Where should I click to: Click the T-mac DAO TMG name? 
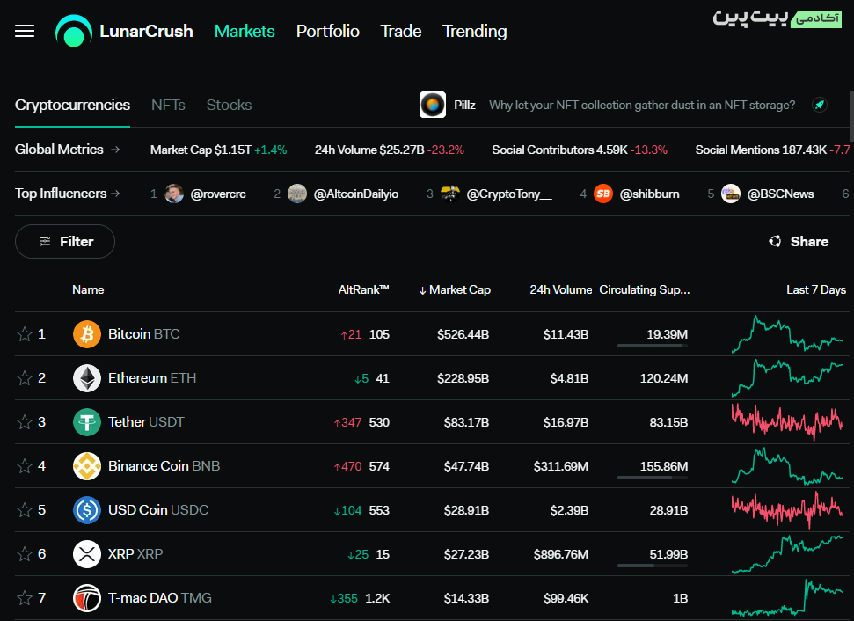pos(159,598)
